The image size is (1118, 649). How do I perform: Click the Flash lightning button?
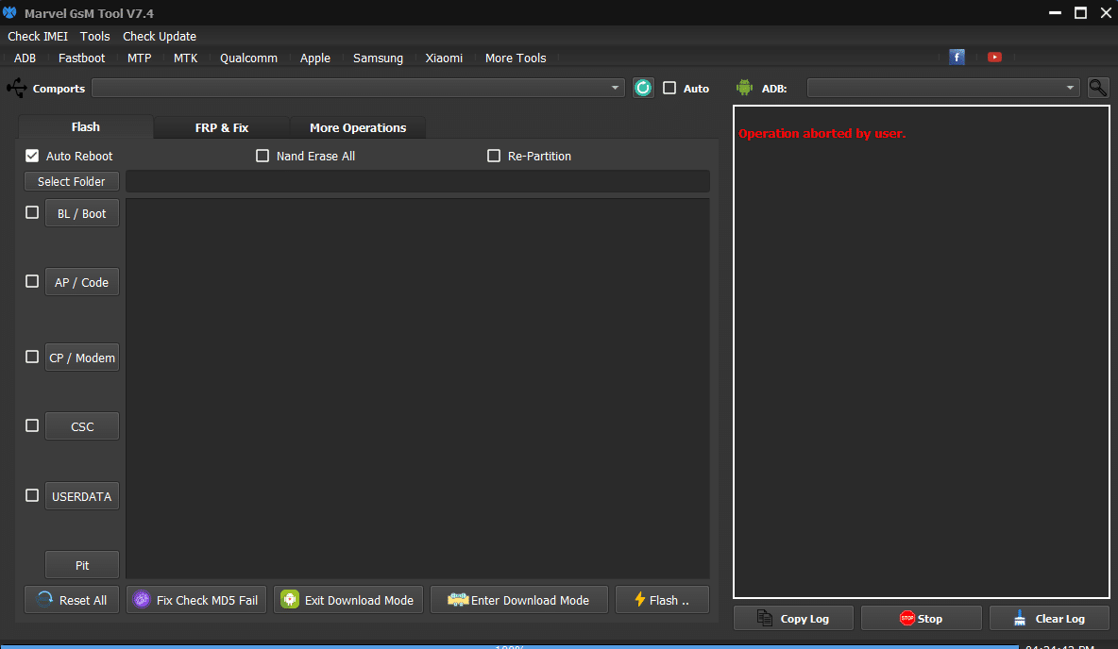pos(661,600)
